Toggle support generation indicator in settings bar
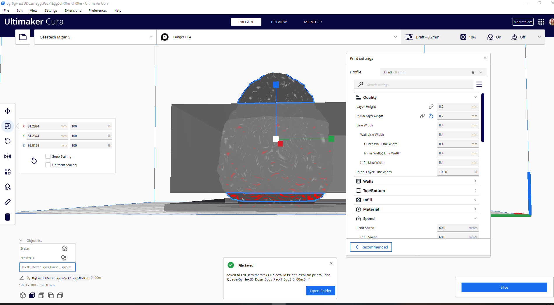Image resolution: width=554 pixels, height=305 pixels. coord(494,37)
